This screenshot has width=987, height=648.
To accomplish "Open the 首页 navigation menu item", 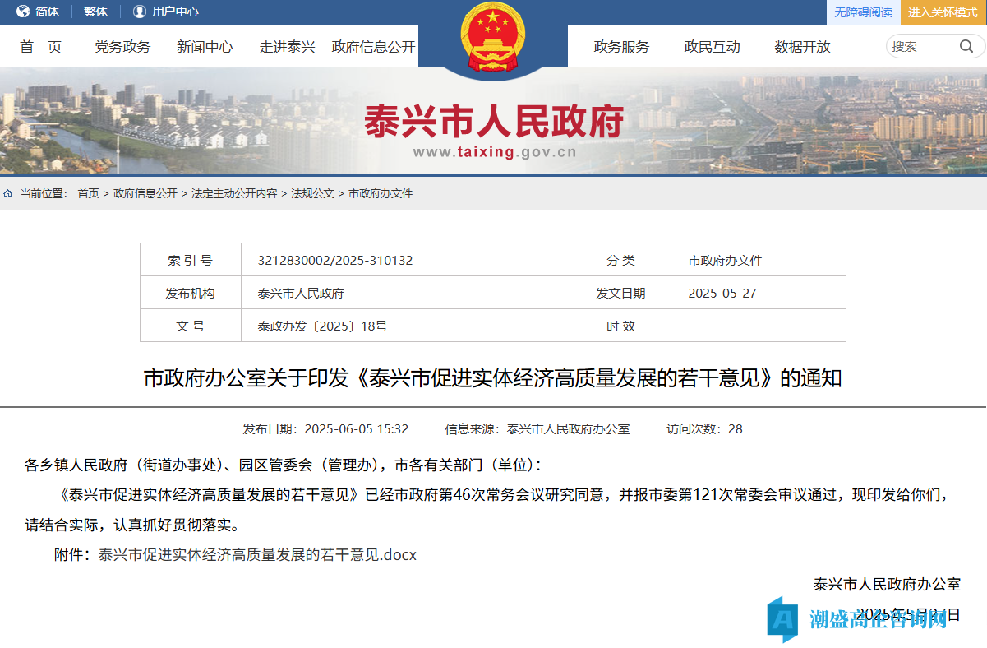I will click(41, 47).
